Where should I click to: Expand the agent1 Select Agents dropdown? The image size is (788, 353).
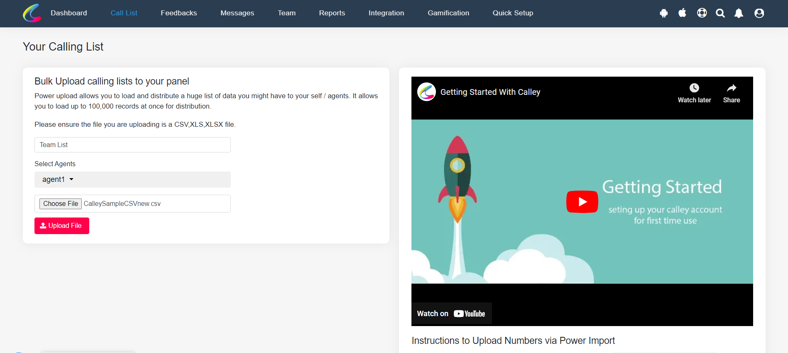[132, 179]
